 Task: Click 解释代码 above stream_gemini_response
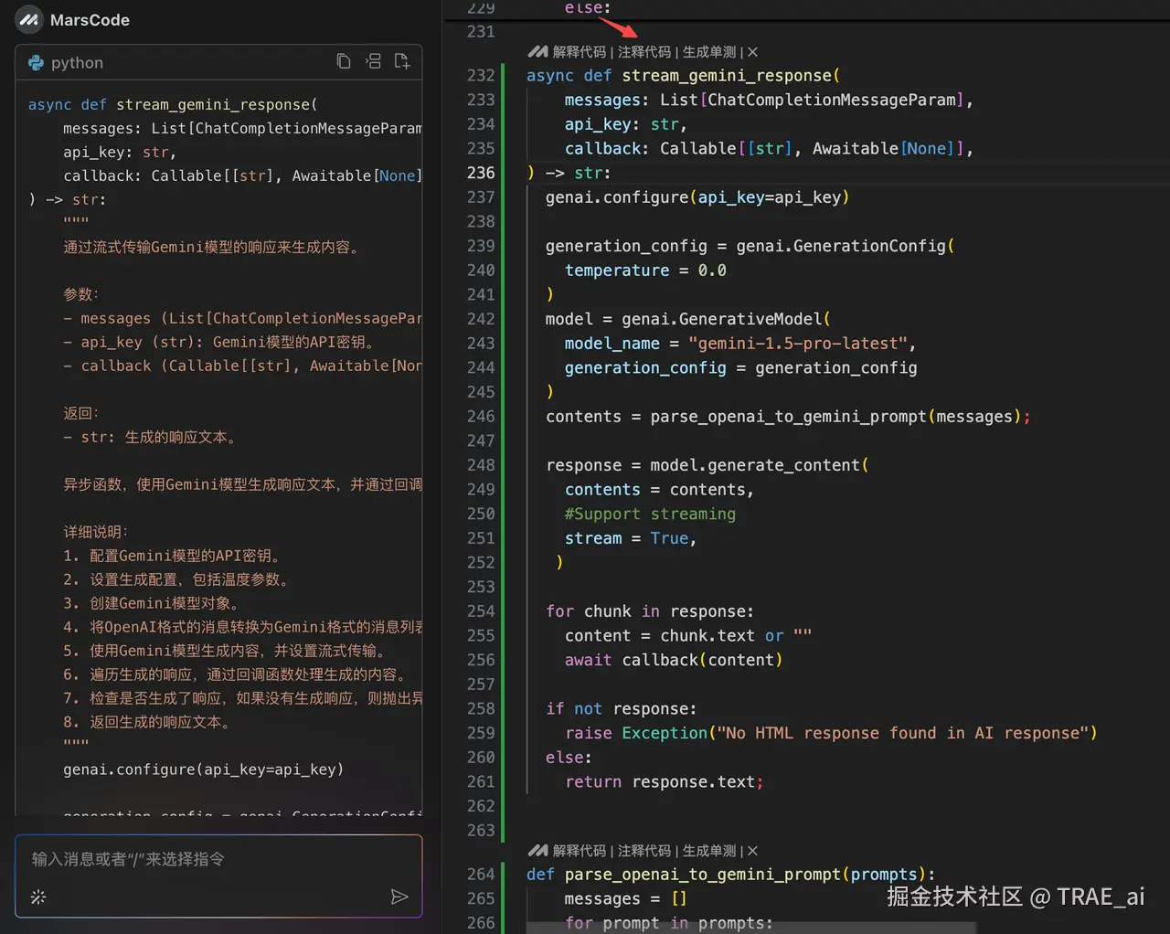coord(580,52)
